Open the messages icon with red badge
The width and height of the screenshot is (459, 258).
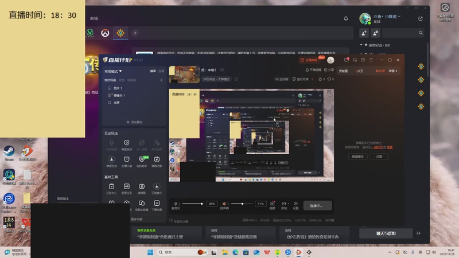347,60
